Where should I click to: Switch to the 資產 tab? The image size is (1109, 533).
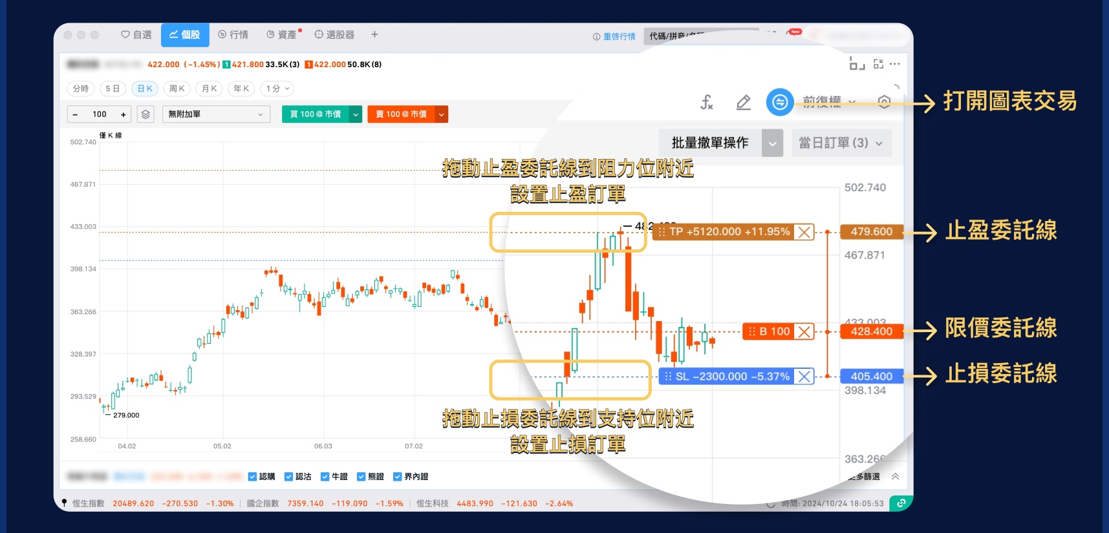(282, 35)
